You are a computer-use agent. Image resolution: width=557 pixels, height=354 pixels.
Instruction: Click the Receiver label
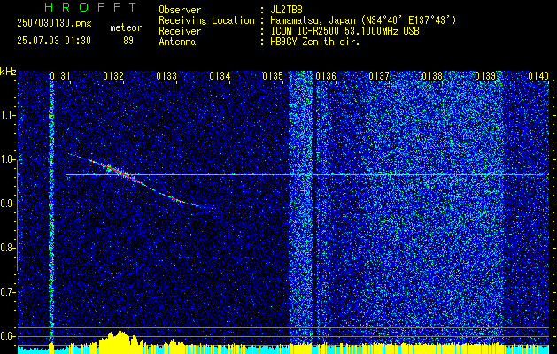180,31
